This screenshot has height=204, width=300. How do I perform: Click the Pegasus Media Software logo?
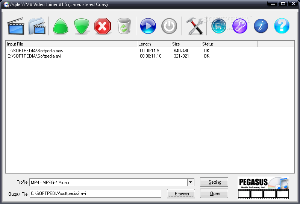click(x=263, y=188)
